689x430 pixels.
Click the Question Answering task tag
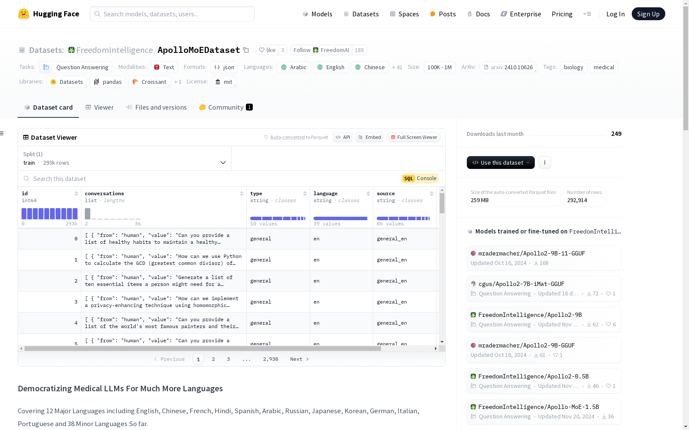coord(76,67)
